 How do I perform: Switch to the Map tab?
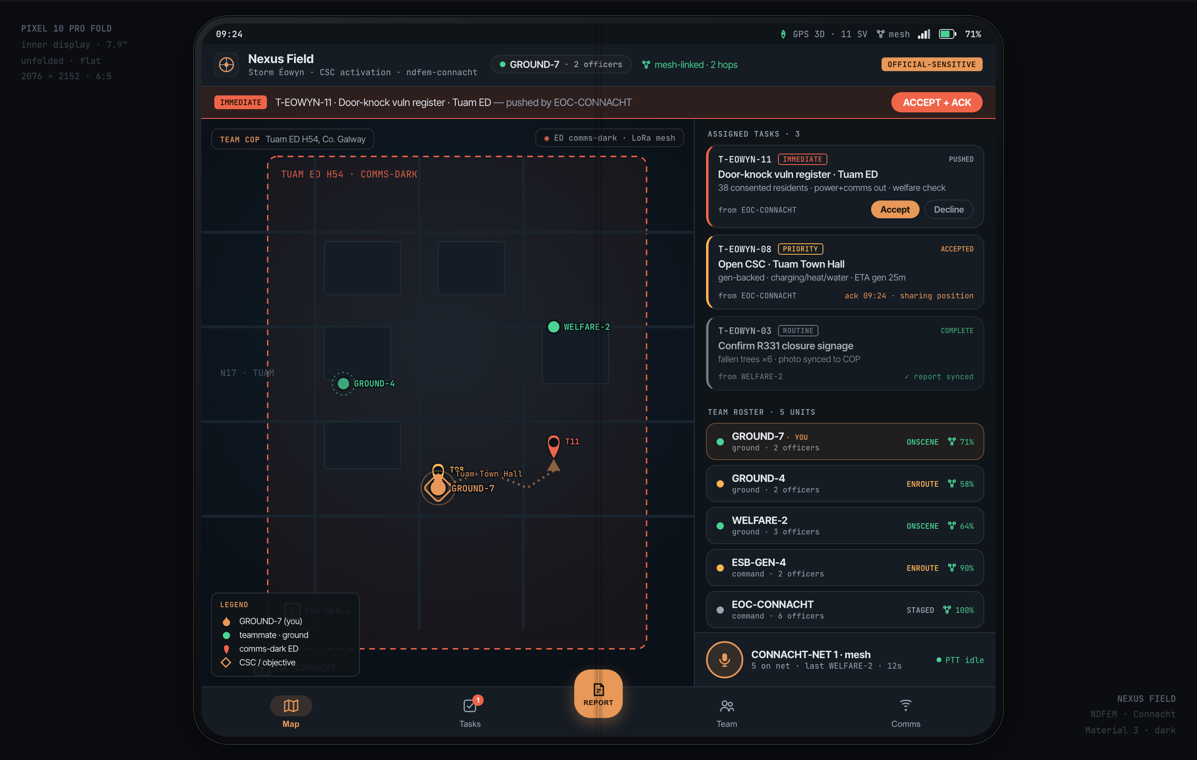click(x=291, y=712)
